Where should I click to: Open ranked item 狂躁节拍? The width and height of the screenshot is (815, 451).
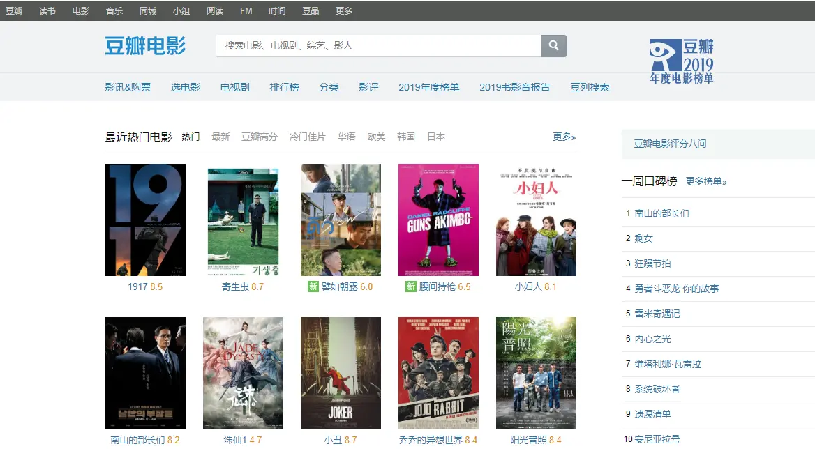(x=653, y=263)
